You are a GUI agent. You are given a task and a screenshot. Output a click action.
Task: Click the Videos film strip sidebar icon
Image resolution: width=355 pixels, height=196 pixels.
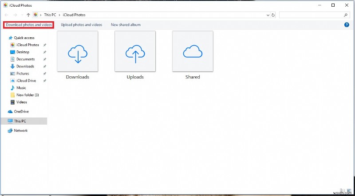click(x=13, y=102)
